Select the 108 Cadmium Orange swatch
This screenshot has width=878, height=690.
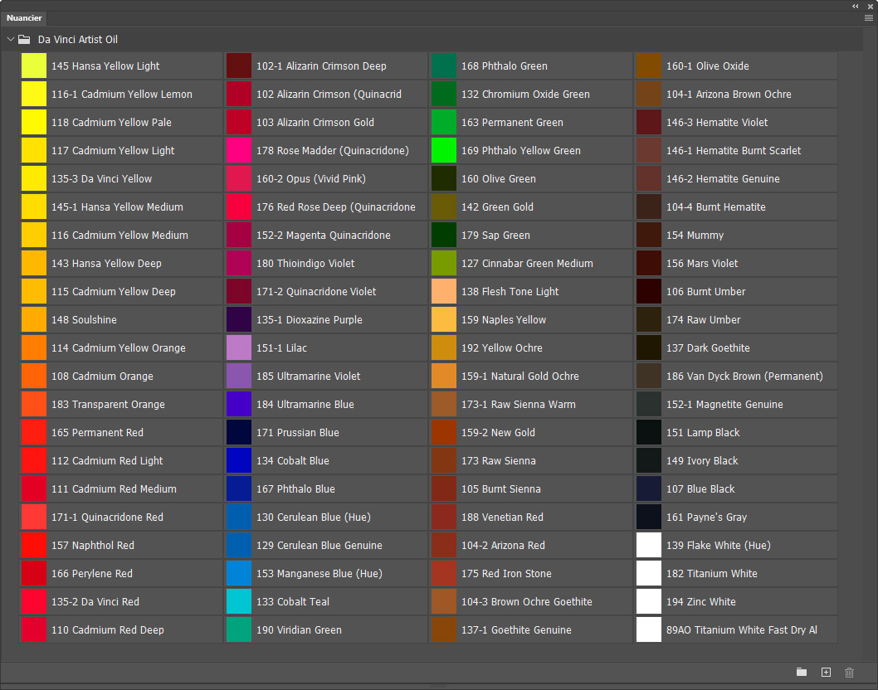click(34, 376)
